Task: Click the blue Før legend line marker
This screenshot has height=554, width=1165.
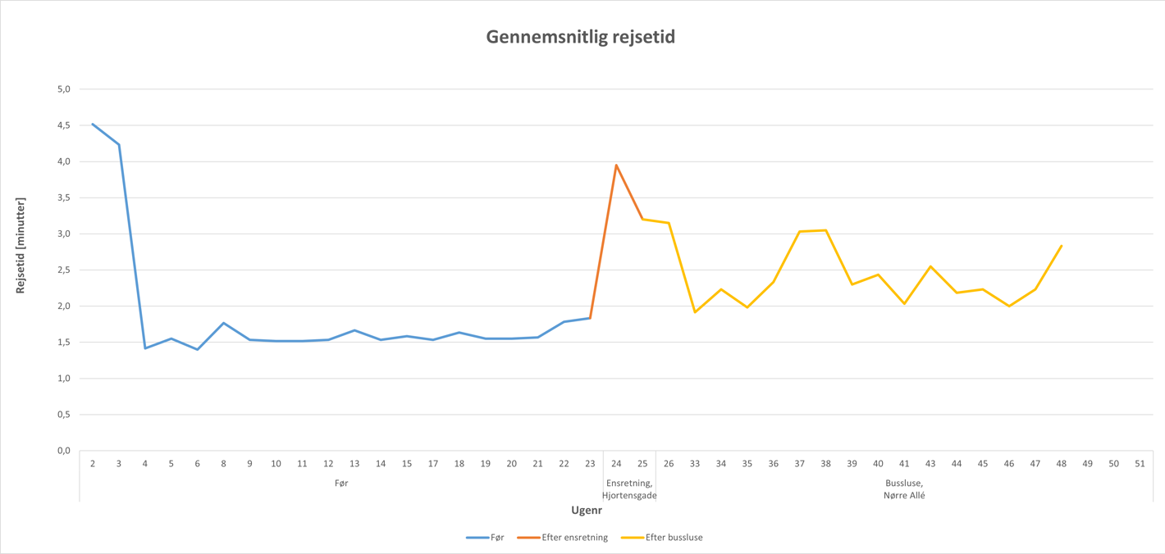Action: (477, 538)
